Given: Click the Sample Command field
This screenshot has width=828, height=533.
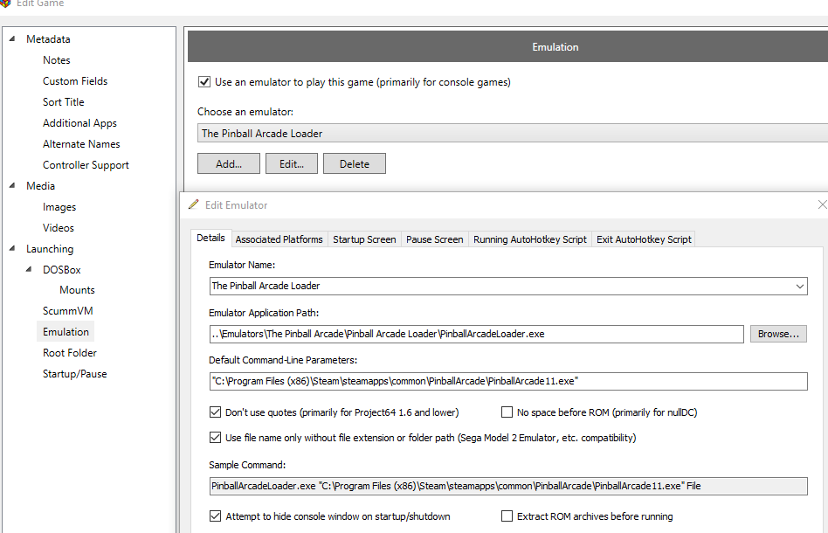Looking at the screenshot, I should (x=508, y=486).
